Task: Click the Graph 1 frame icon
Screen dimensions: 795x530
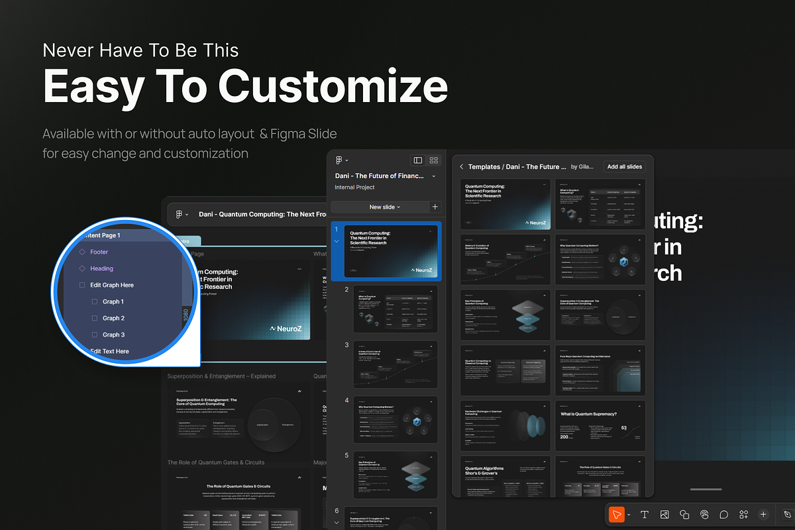Action: pos(95,301)
